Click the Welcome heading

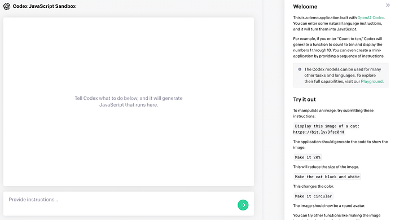pyautogui.click(x=305, y=7)
